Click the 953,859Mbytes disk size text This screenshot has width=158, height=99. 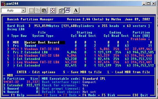click(47, 26)
